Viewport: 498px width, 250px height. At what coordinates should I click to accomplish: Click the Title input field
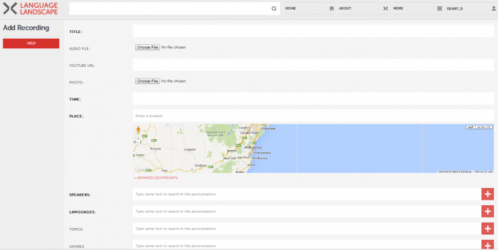pos(313,31)
